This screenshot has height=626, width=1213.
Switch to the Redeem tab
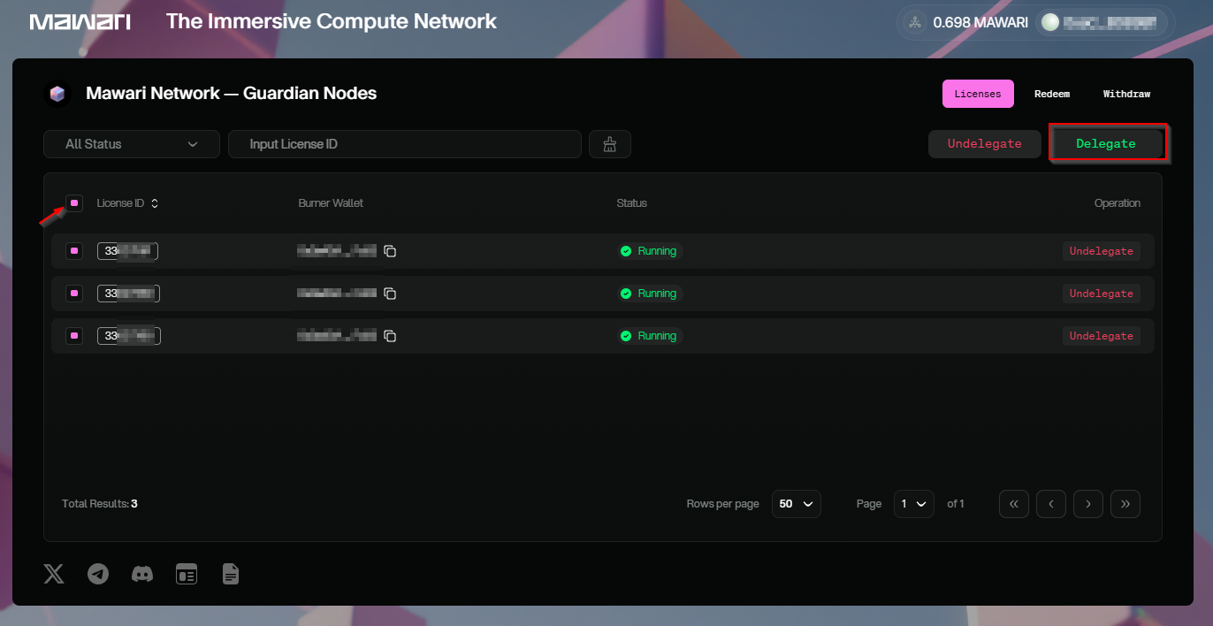click(1052, 94)
